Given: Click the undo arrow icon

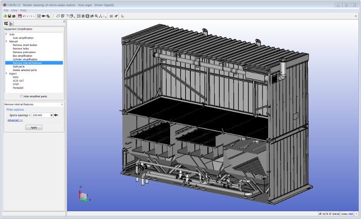Looking at the screenshot, I should point(24,16).
